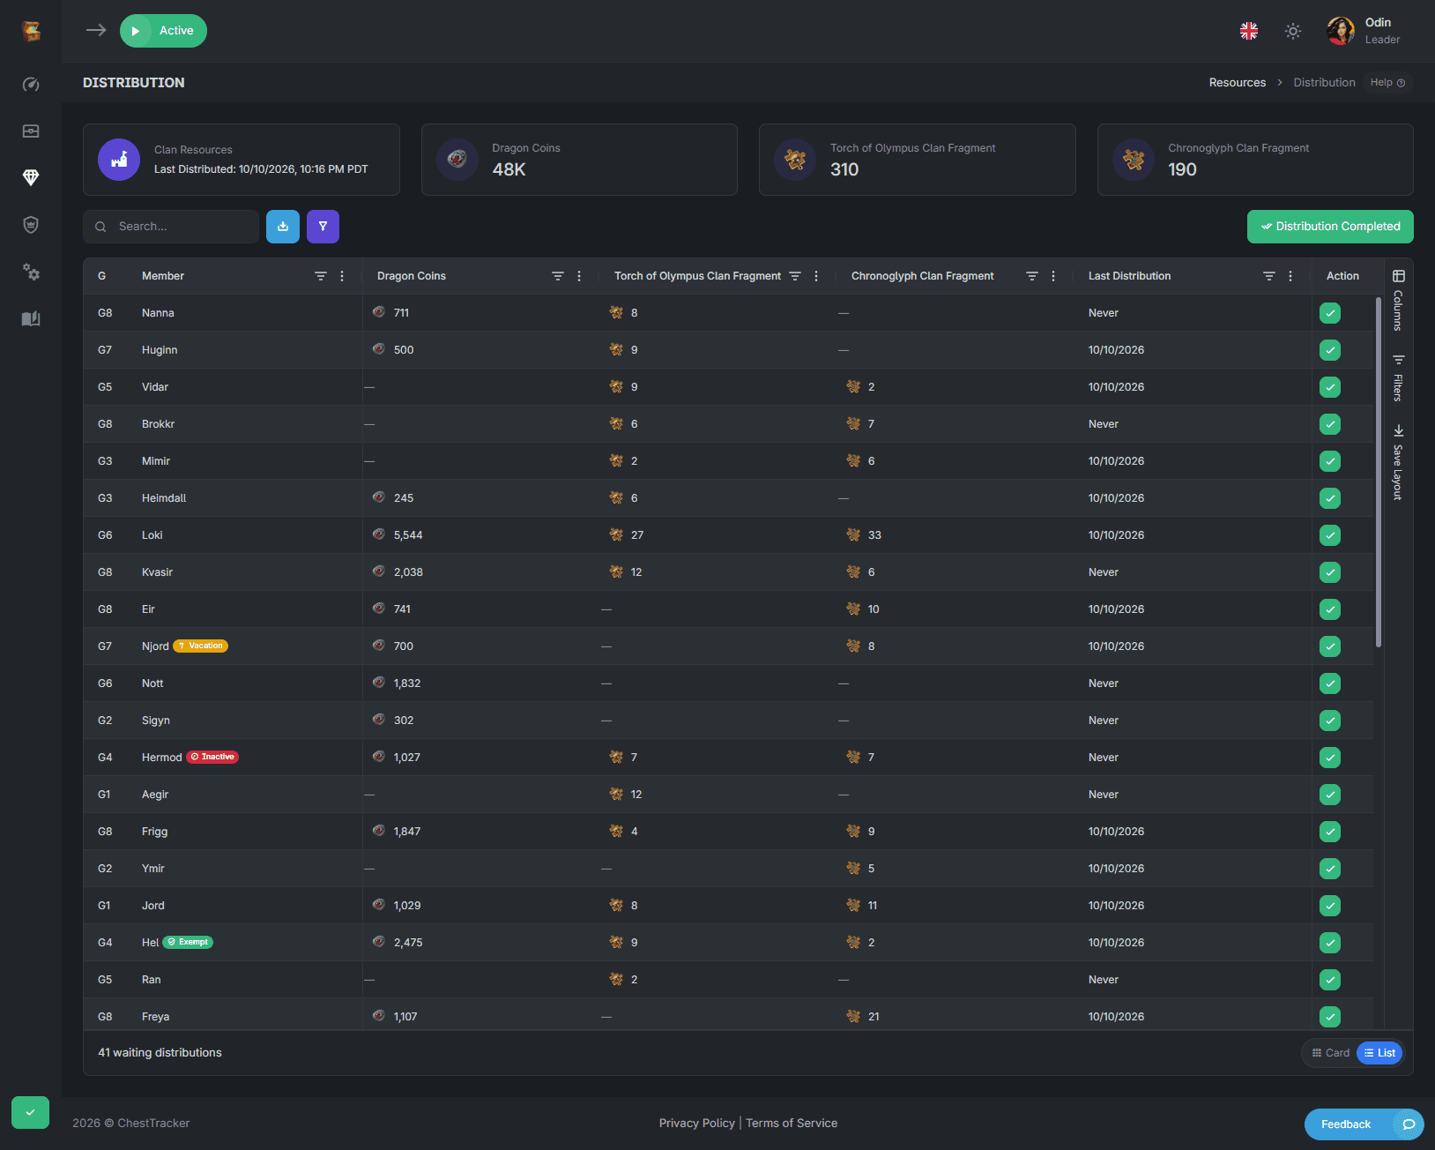The image size is (1435, 1150).
Task: Toggle the action checkmark for Hermod
Action: [x=1330, y=758]
